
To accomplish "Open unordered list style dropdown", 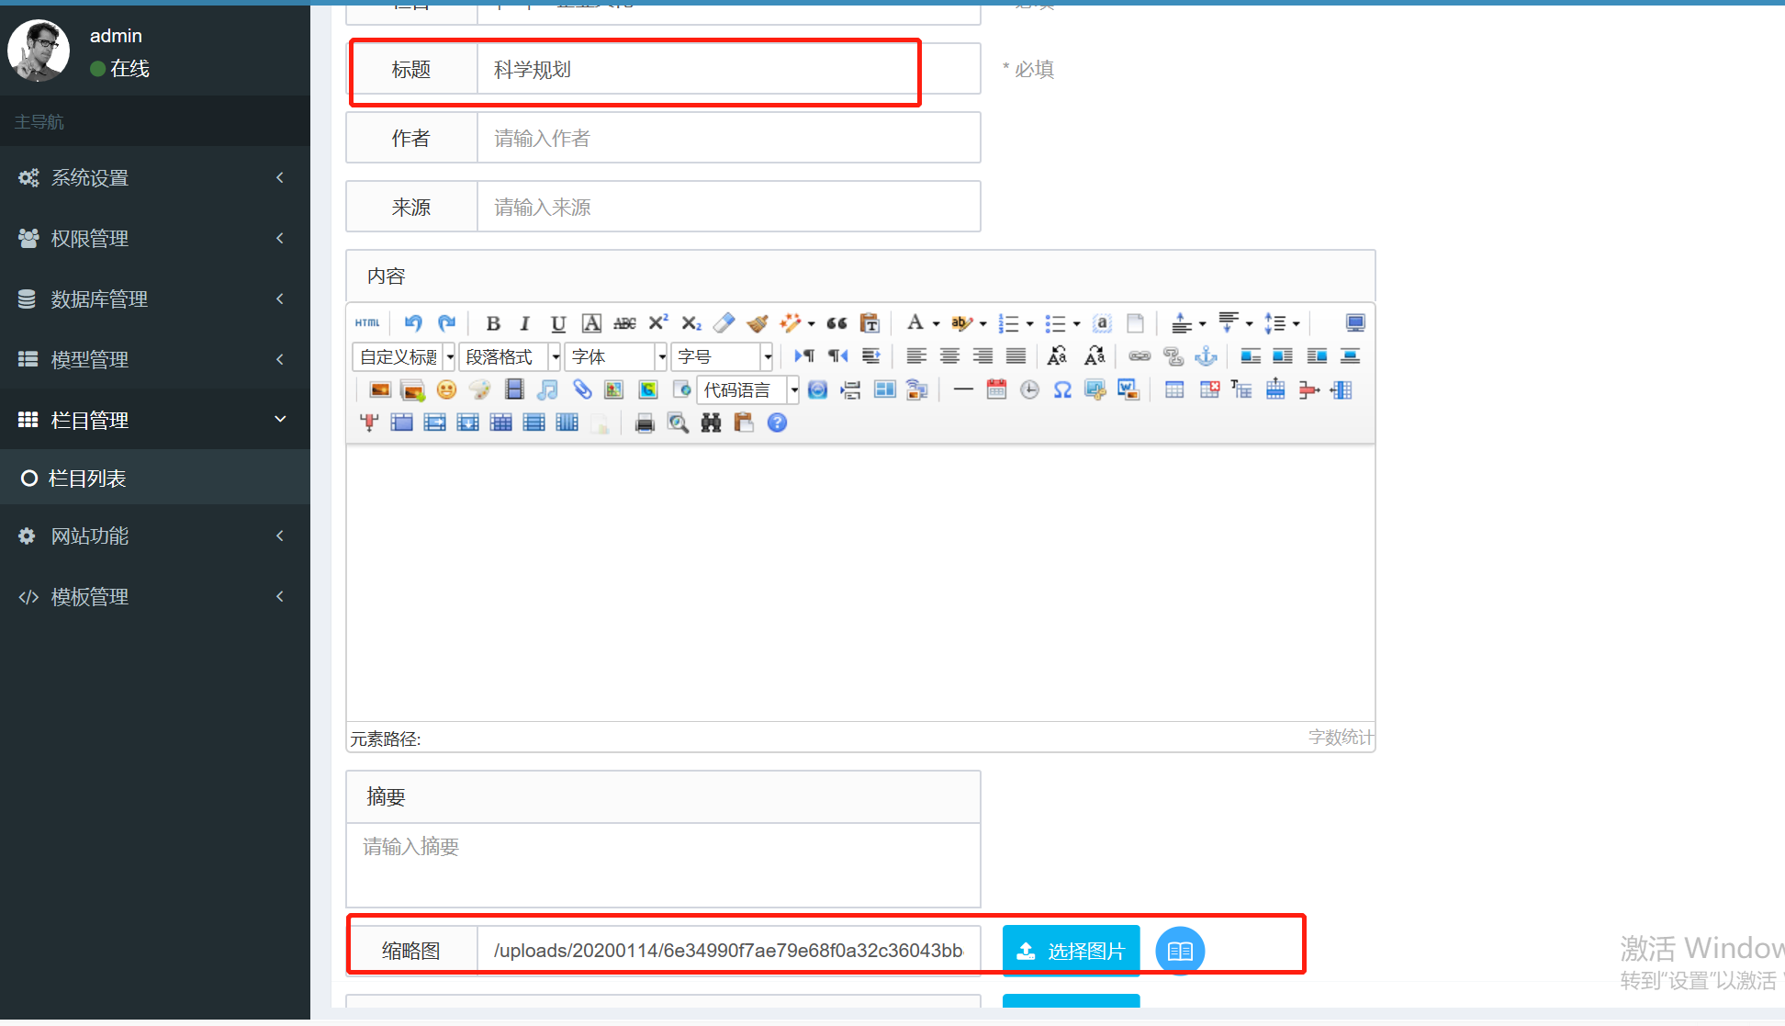I will coord(1076,324).
